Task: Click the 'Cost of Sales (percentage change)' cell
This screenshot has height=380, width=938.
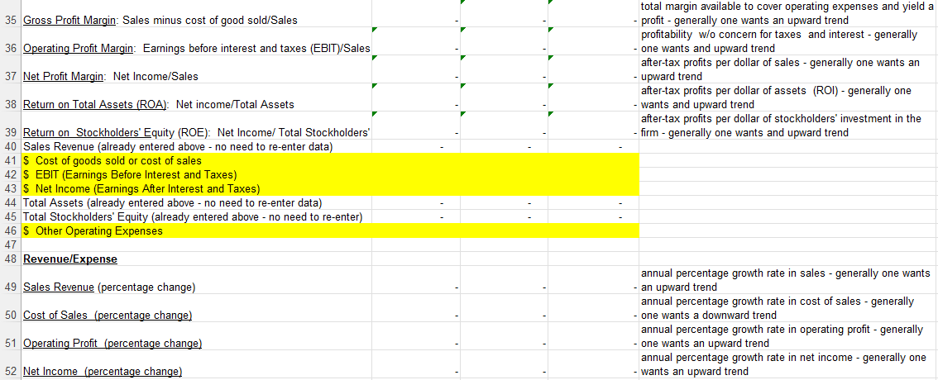Action: pos(196,308)
